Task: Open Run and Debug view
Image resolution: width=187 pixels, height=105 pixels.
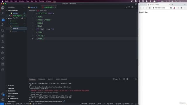Action: (3, 25)
